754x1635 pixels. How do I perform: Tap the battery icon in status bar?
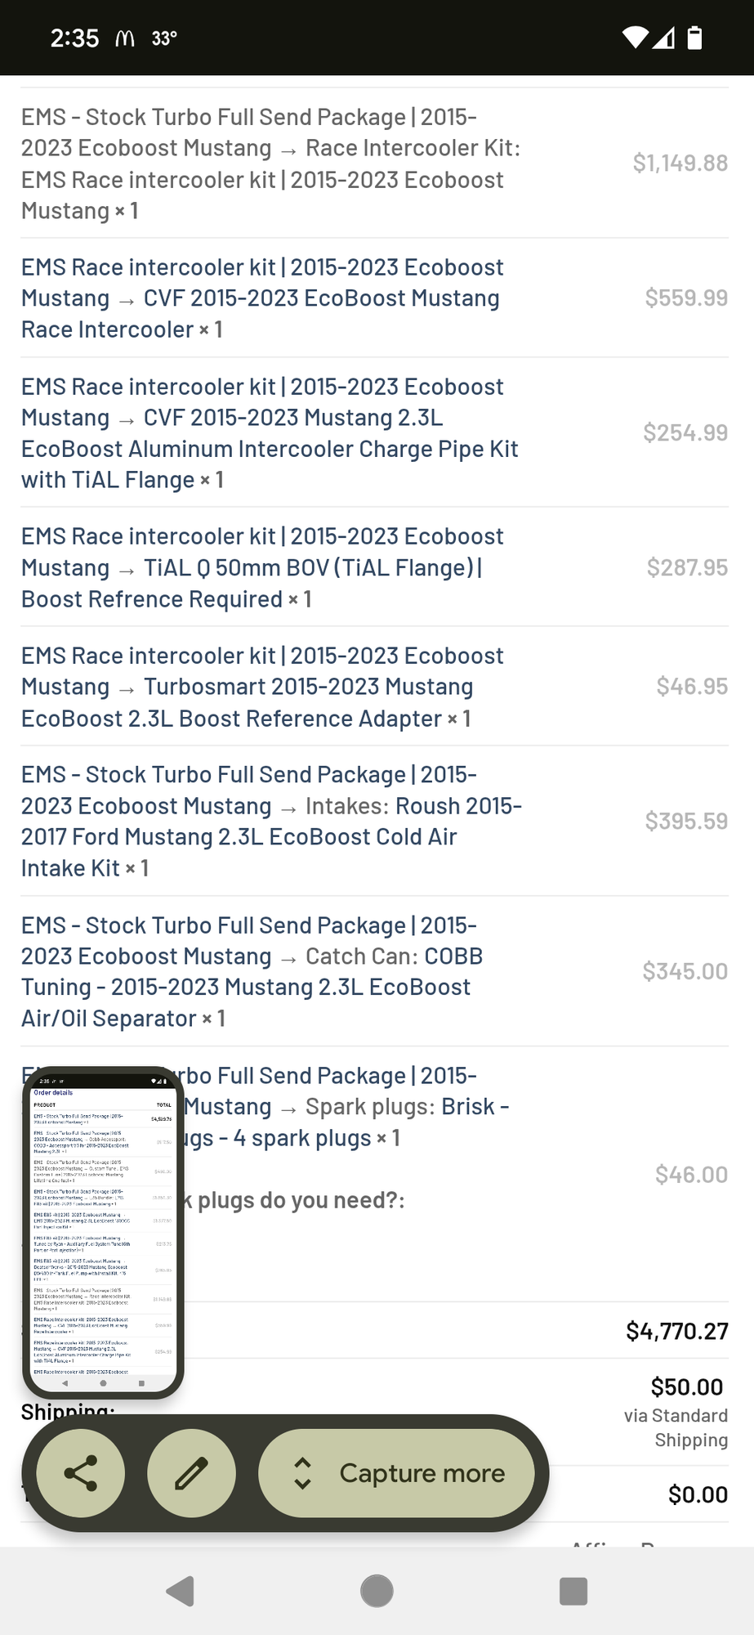tap(694, 38)
